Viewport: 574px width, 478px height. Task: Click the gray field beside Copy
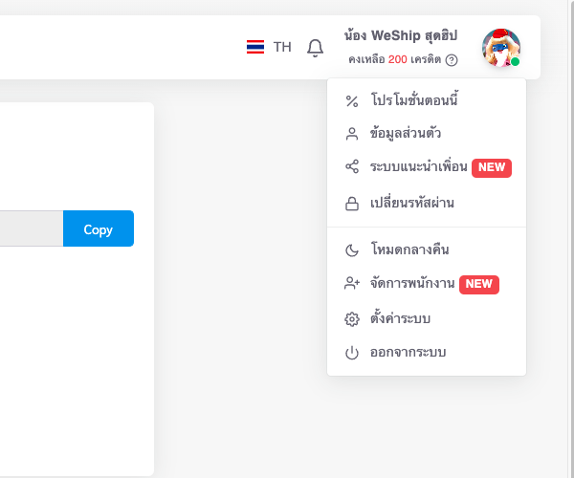pyautogui.click(x=32, y=228)
